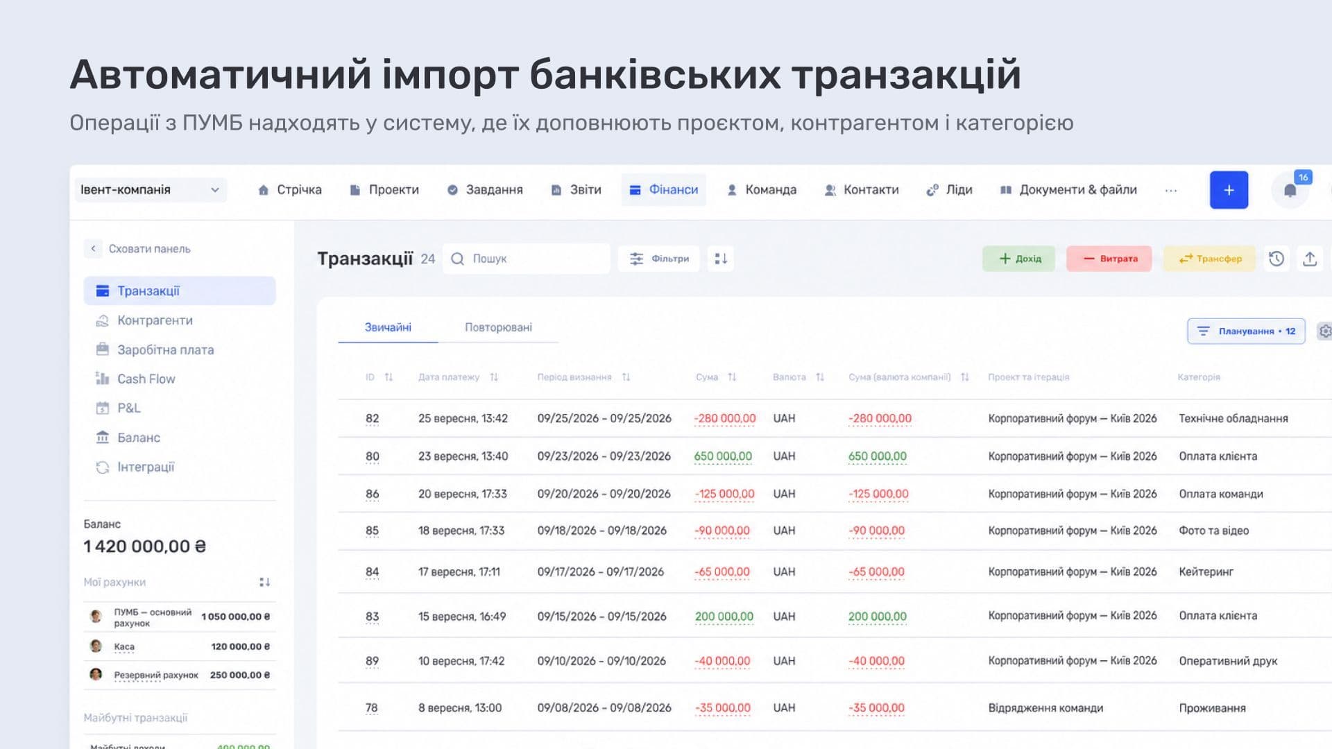Screen dimensions: 1332x749
Task: Open the Івент-компанія workspace dropdown
Action: coord(151,190)
